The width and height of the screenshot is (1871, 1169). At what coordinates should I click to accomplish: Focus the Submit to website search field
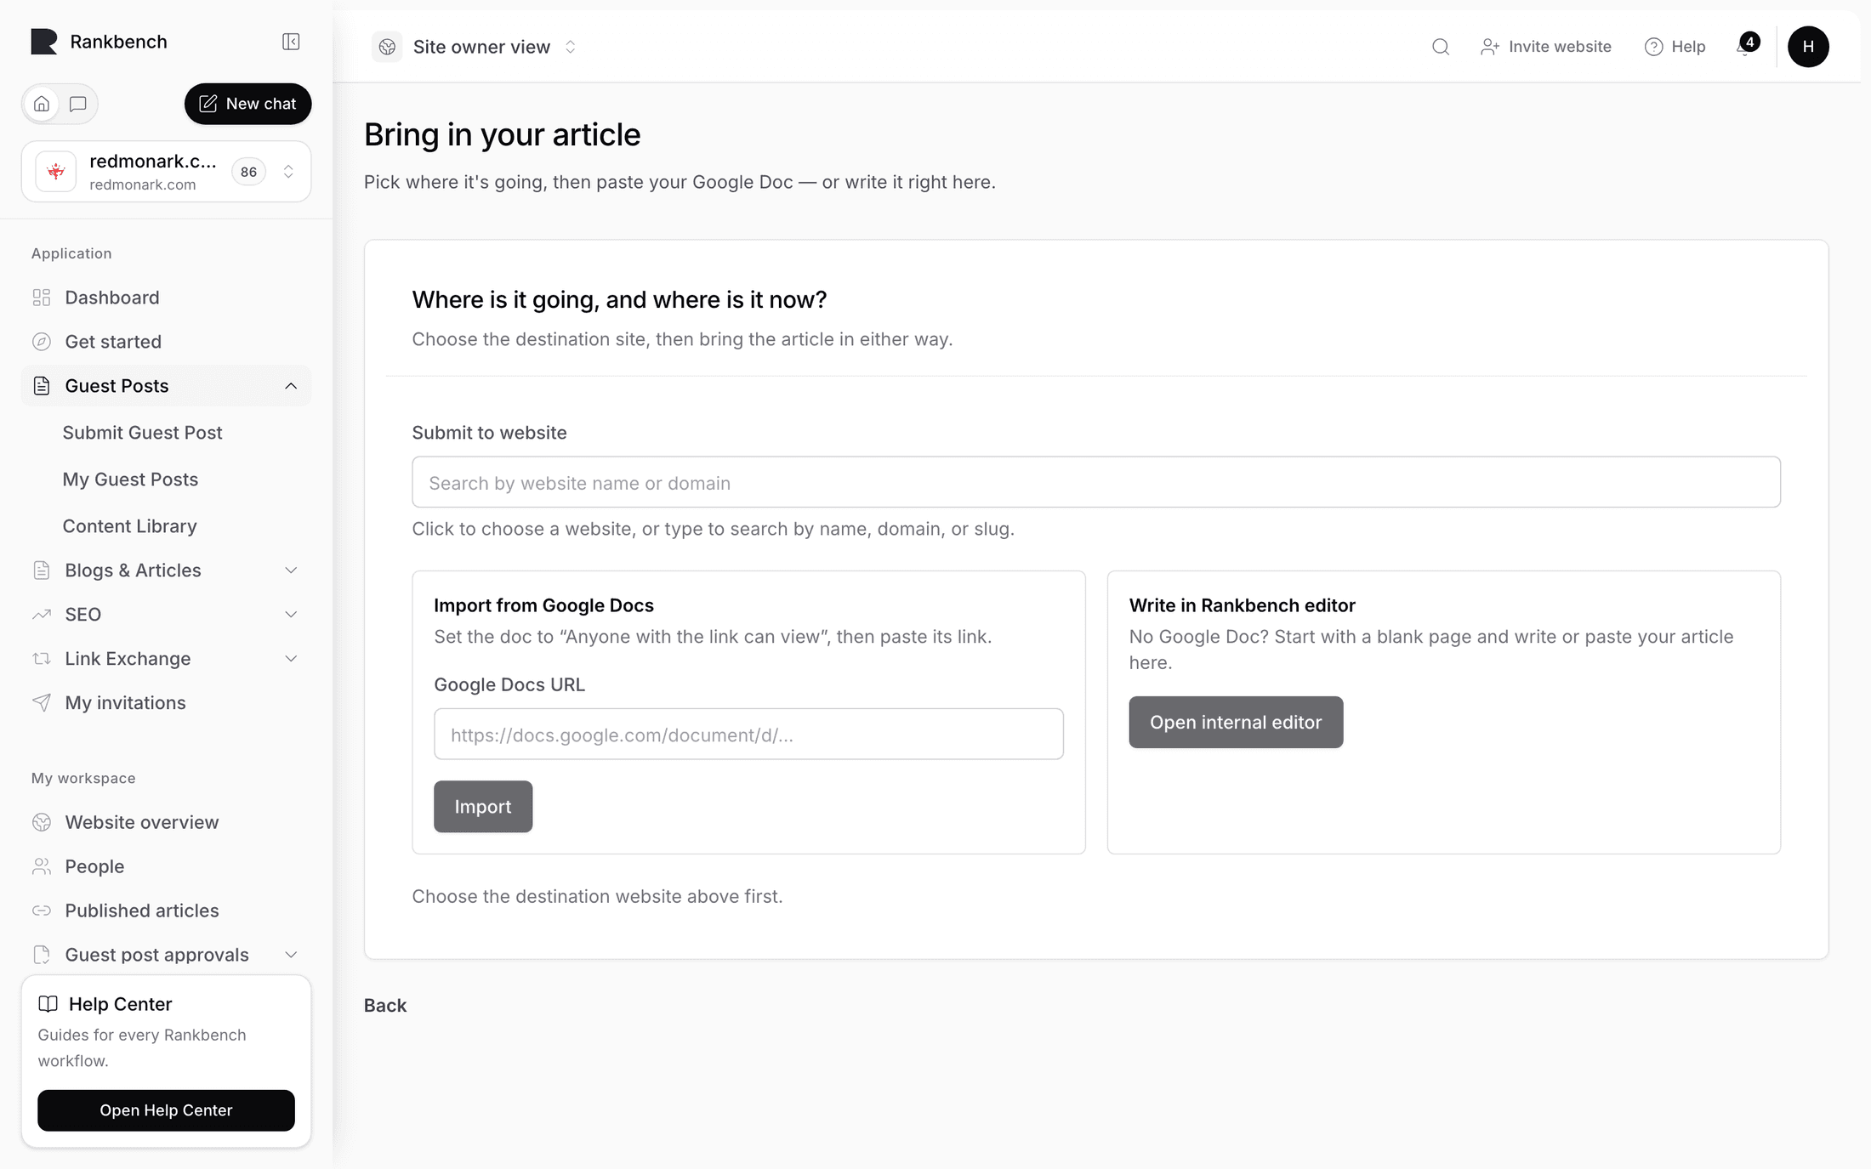click(x=1096, y=482)
